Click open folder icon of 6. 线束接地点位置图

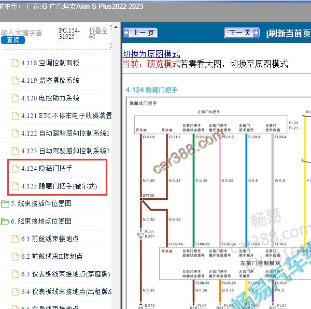click(x=5, y=222)
